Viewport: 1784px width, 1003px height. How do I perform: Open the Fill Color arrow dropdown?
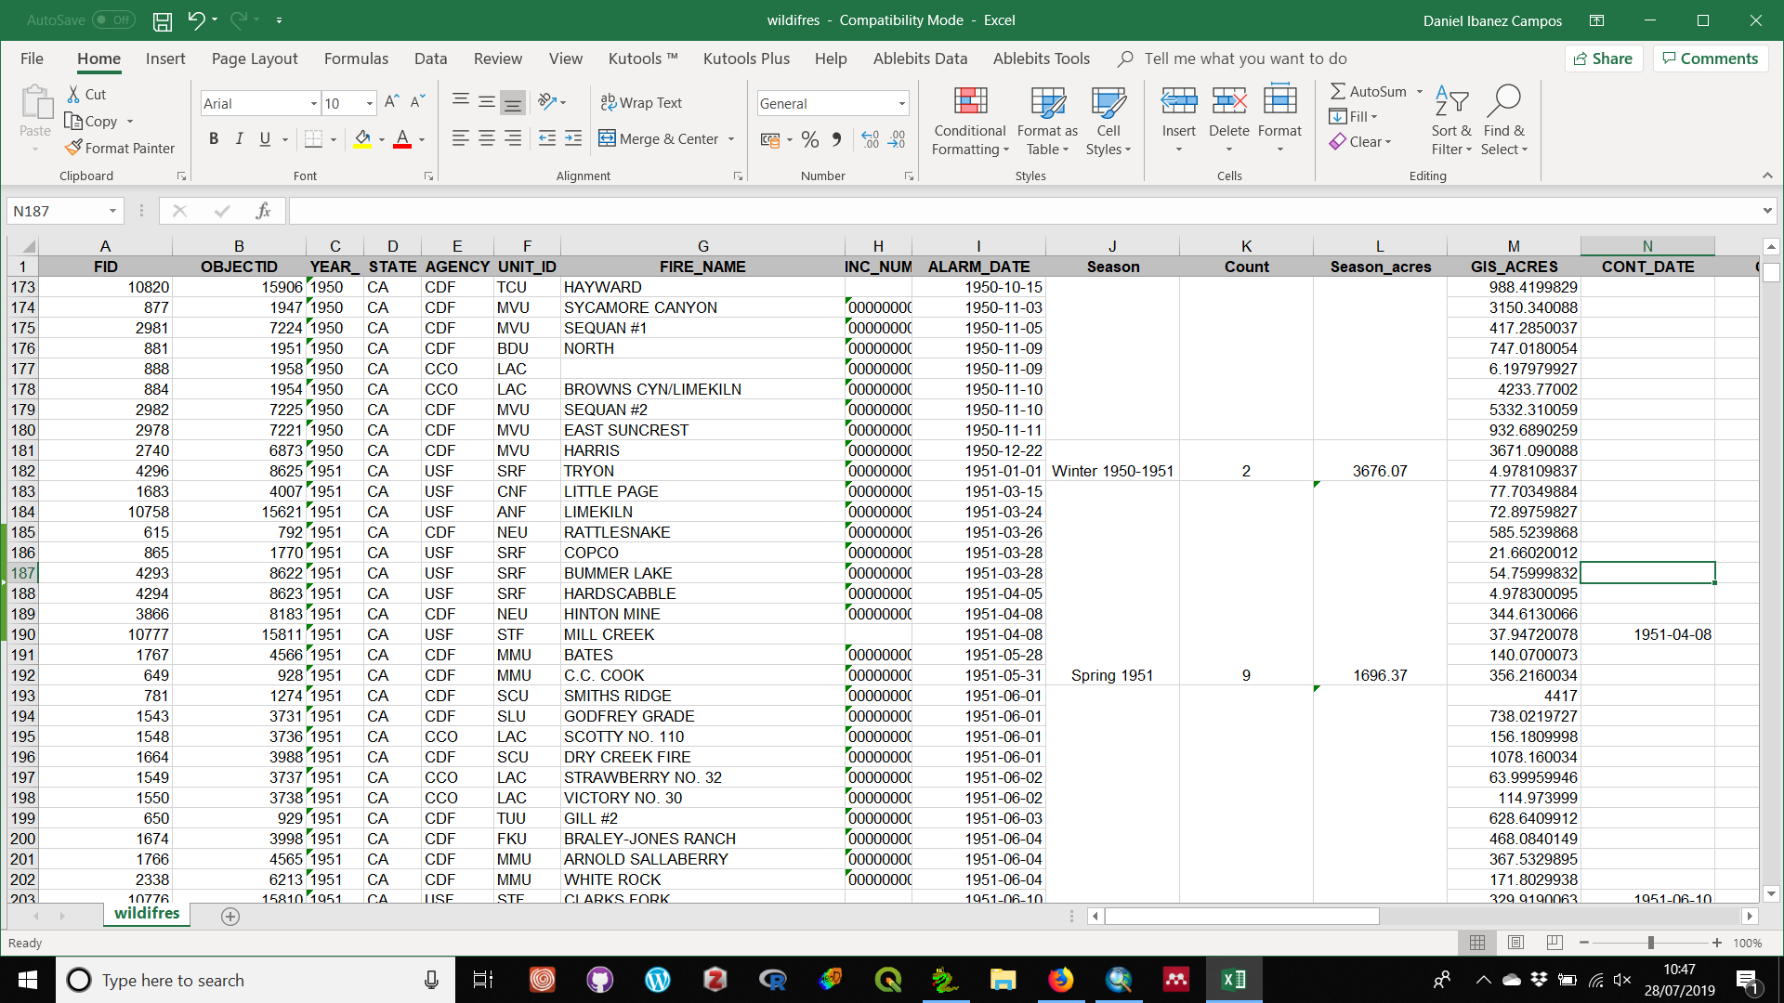pyautogui.click(x=382, y=140)
